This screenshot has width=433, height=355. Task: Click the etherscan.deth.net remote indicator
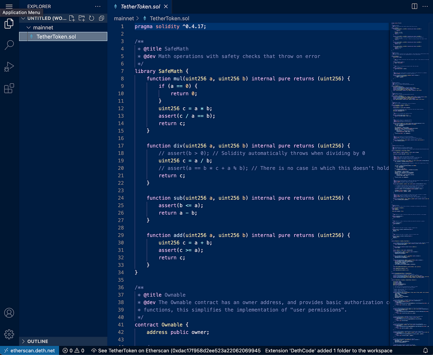pos(30,351)
